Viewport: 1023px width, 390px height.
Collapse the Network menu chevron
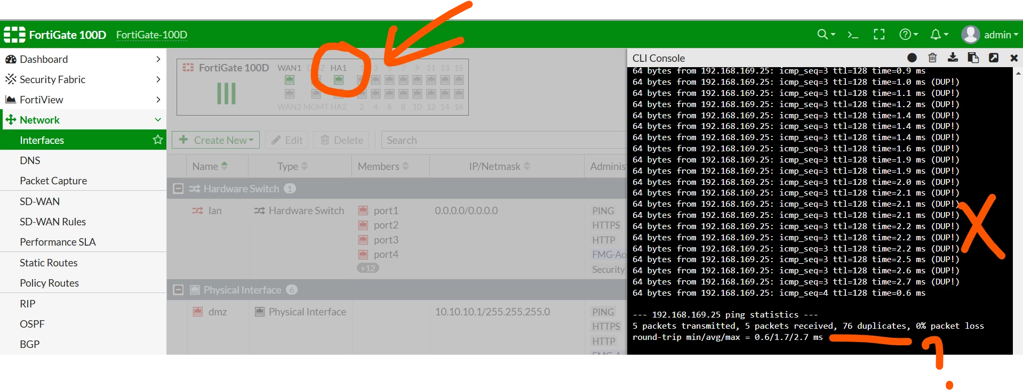(x=158, y=120)
